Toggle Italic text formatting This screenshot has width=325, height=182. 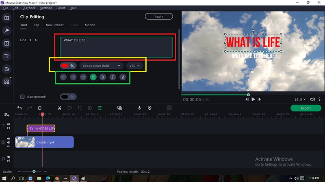coord(113,77)
